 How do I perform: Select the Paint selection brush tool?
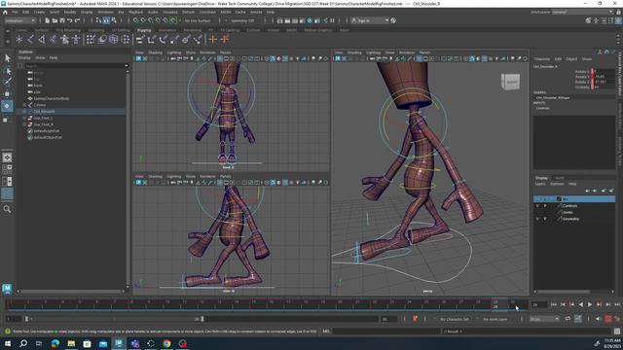7,82
